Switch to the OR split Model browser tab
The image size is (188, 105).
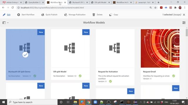[x=100, y=2]
